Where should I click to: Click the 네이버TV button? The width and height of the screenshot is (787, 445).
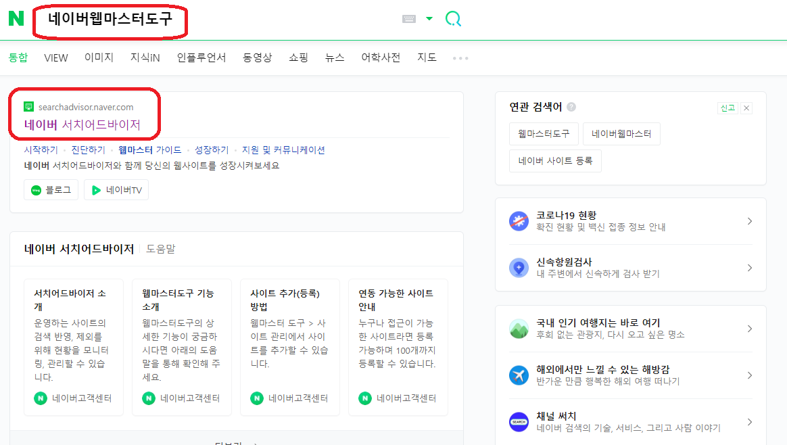tap(116, 190)
